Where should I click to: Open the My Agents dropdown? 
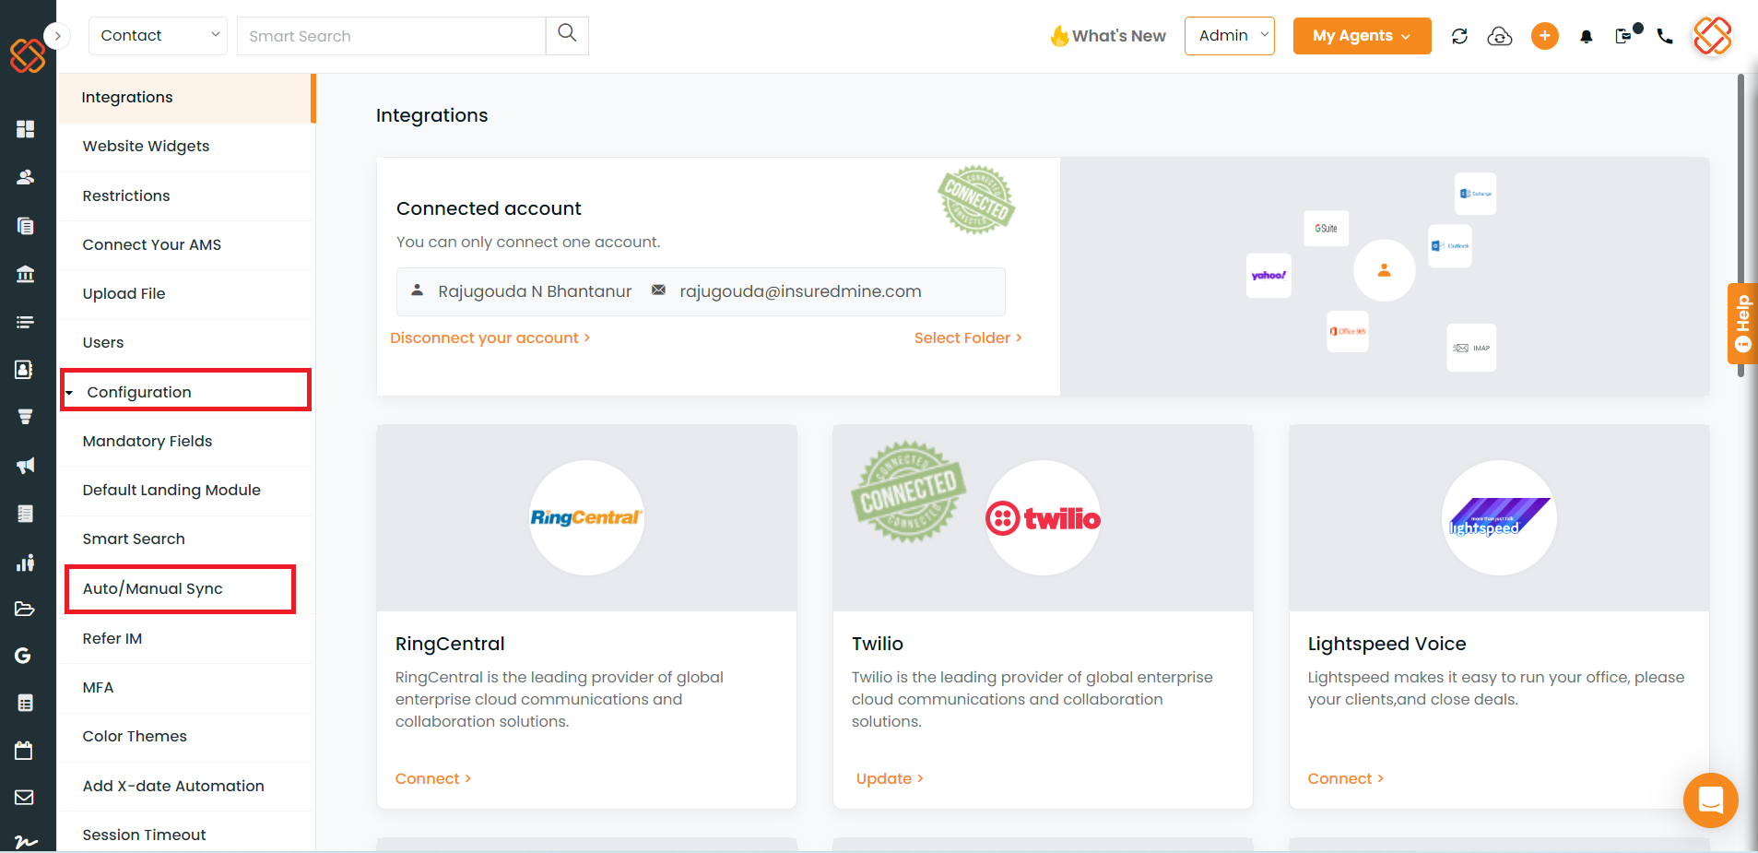(x=1362, y=36)
